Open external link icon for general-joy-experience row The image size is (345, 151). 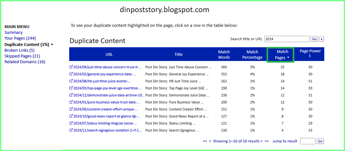click(x=71, y=74)
